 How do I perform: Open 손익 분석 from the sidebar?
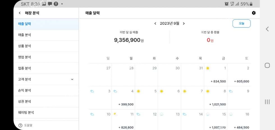[x=24, y=90]
